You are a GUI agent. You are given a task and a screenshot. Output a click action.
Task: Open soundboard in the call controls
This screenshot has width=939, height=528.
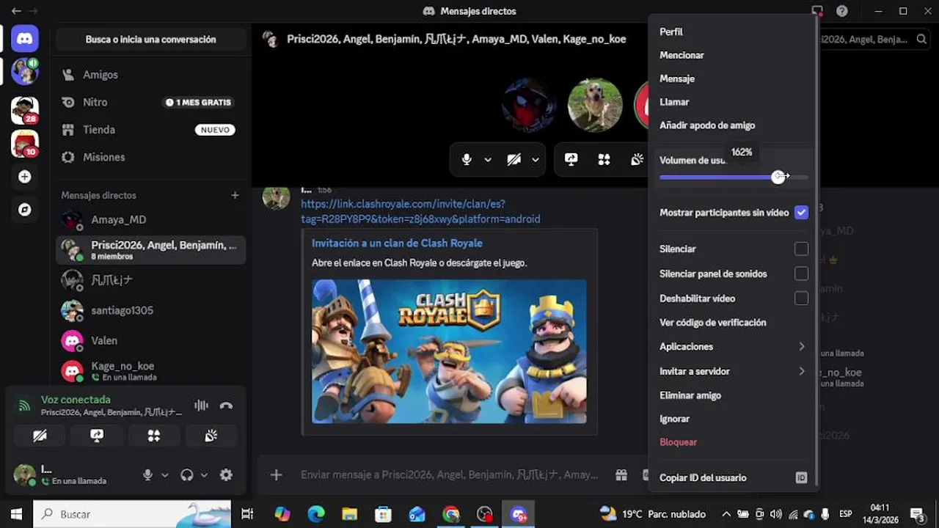coord(637,160)
